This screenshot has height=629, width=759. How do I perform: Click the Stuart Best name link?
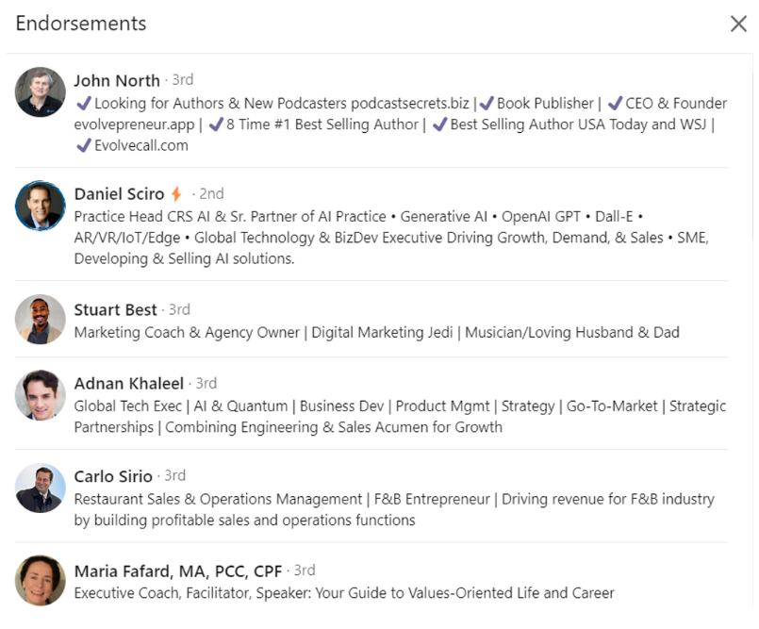(115, 309)
